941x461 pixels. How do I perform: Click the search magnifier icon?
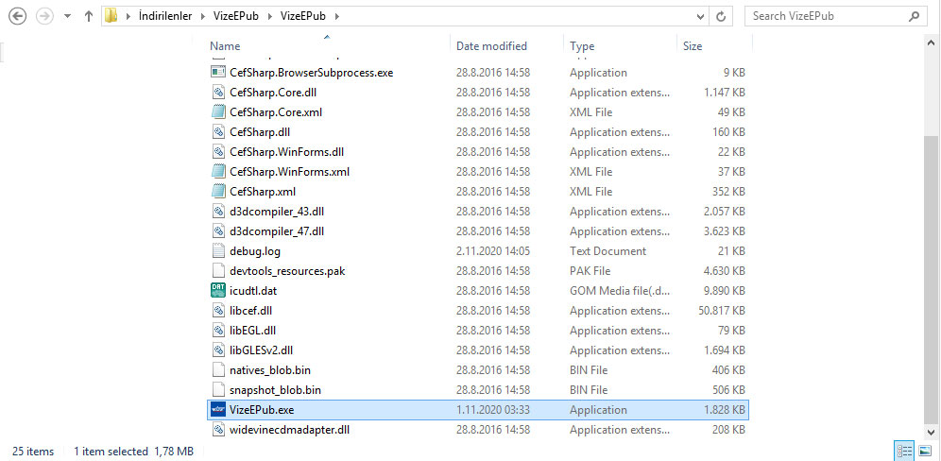pos(914,16)
